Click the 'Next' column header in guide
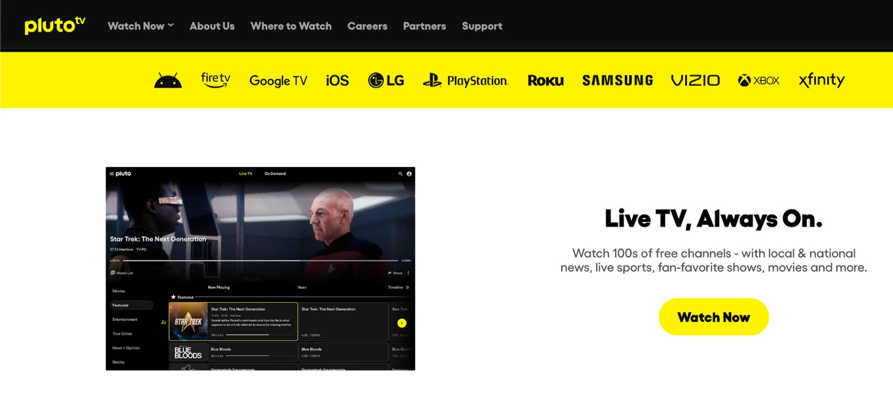The image size is (893, 398). 302,287
